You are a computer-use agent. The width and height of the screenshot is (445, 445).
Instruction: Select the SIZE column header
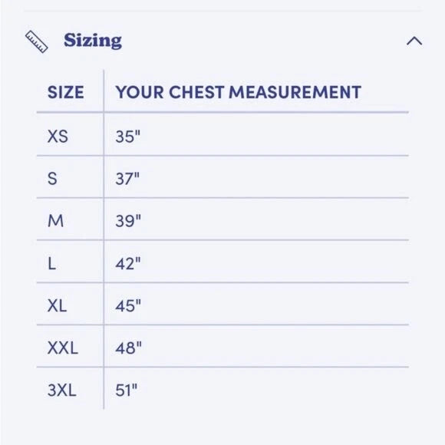point(65,92)
